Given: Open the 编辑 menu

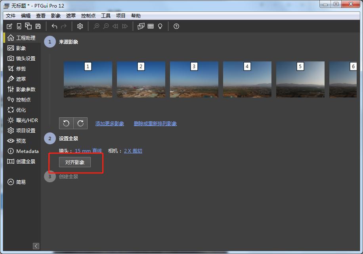Looking at the screenshot, I should pos(26,16).
